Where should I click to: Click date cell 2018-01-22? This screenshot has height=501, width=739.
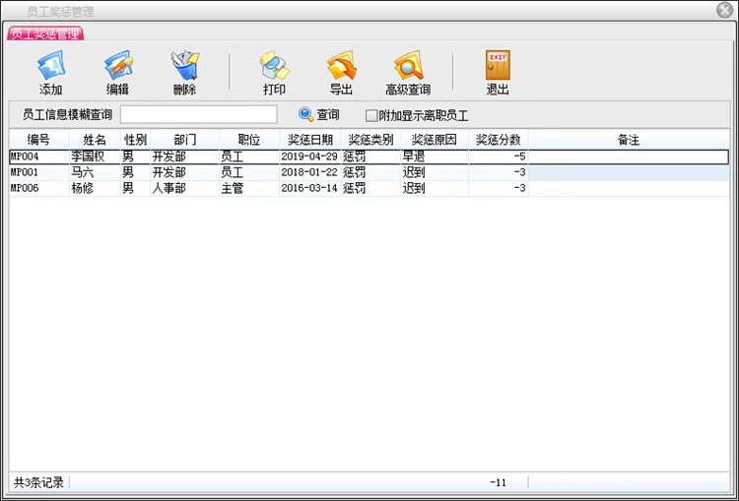tap(310, 172)
